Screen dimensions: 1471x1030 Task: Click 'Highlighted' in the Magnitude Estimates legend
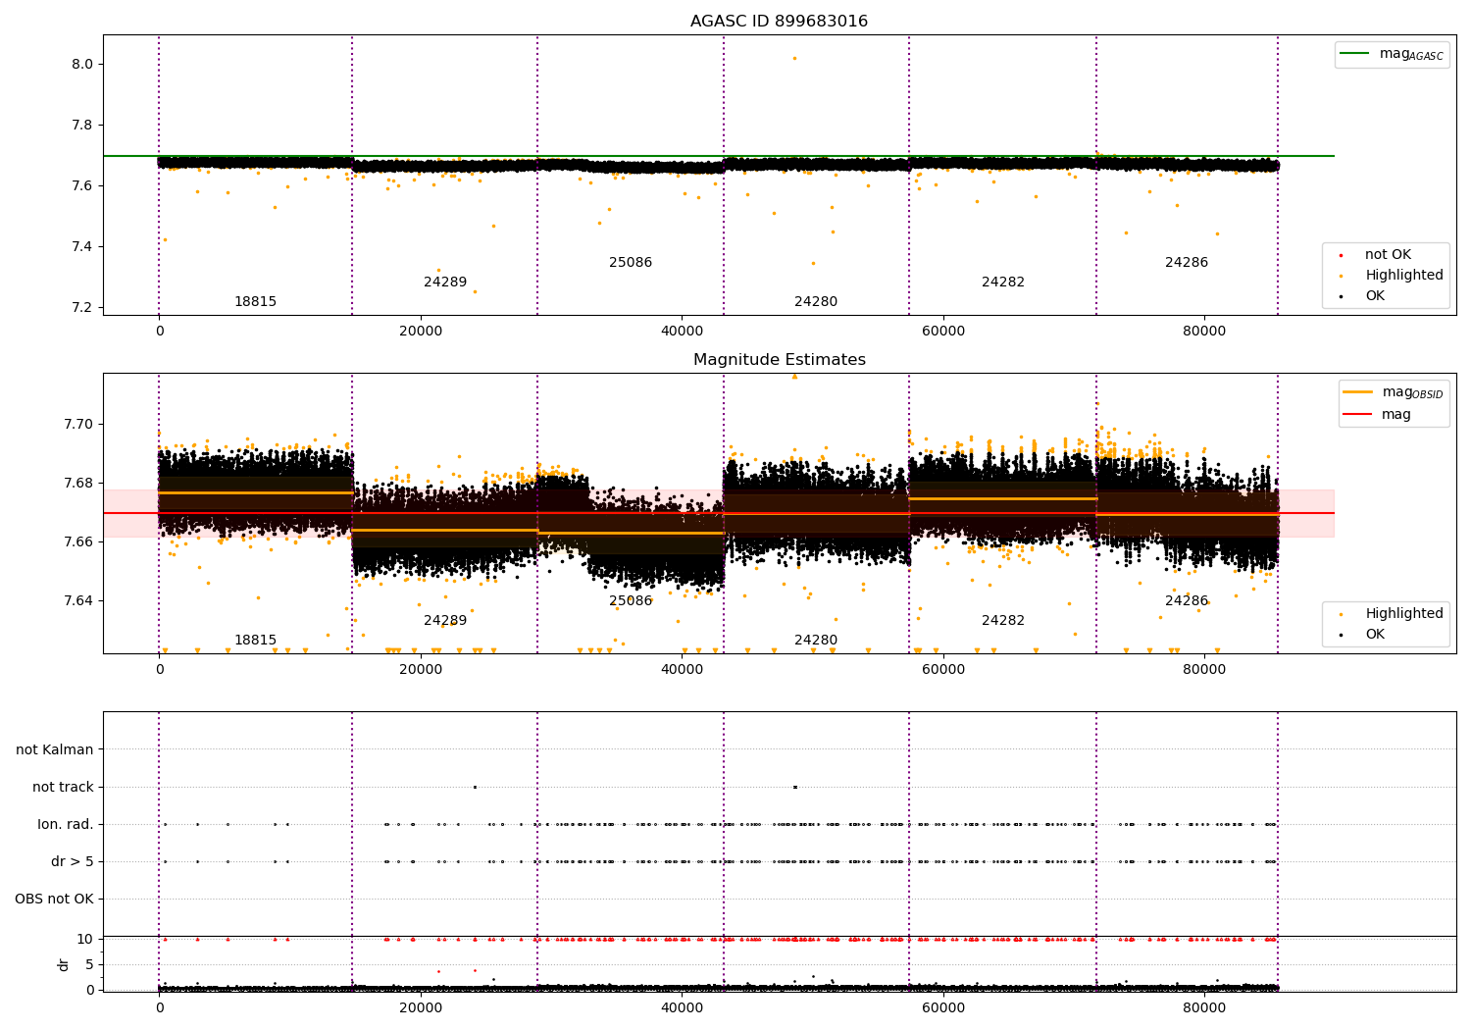point(1404,614)
